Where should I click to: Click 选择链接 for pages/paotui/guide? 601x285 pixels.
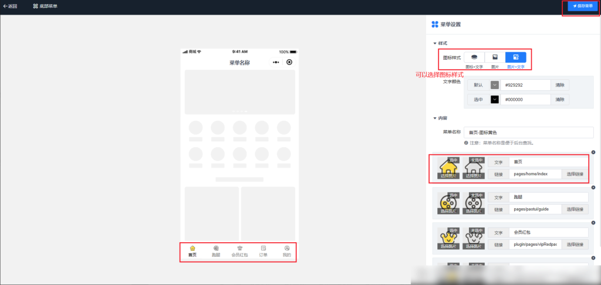(x=575, y=209)
